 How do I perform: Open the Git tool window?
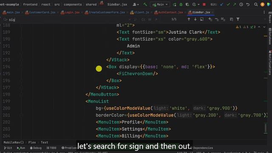pyautogui.click(x=8, y=148)
